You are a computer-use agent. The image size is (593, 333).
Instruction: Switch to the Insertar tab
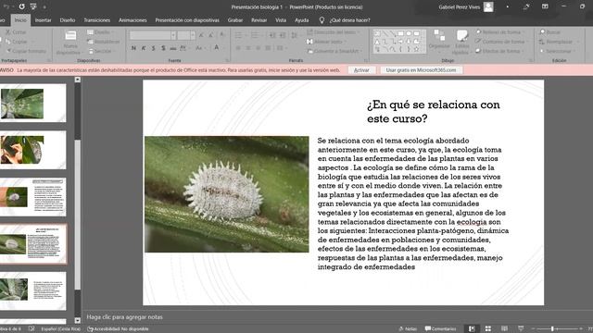(x=43, y=20)
